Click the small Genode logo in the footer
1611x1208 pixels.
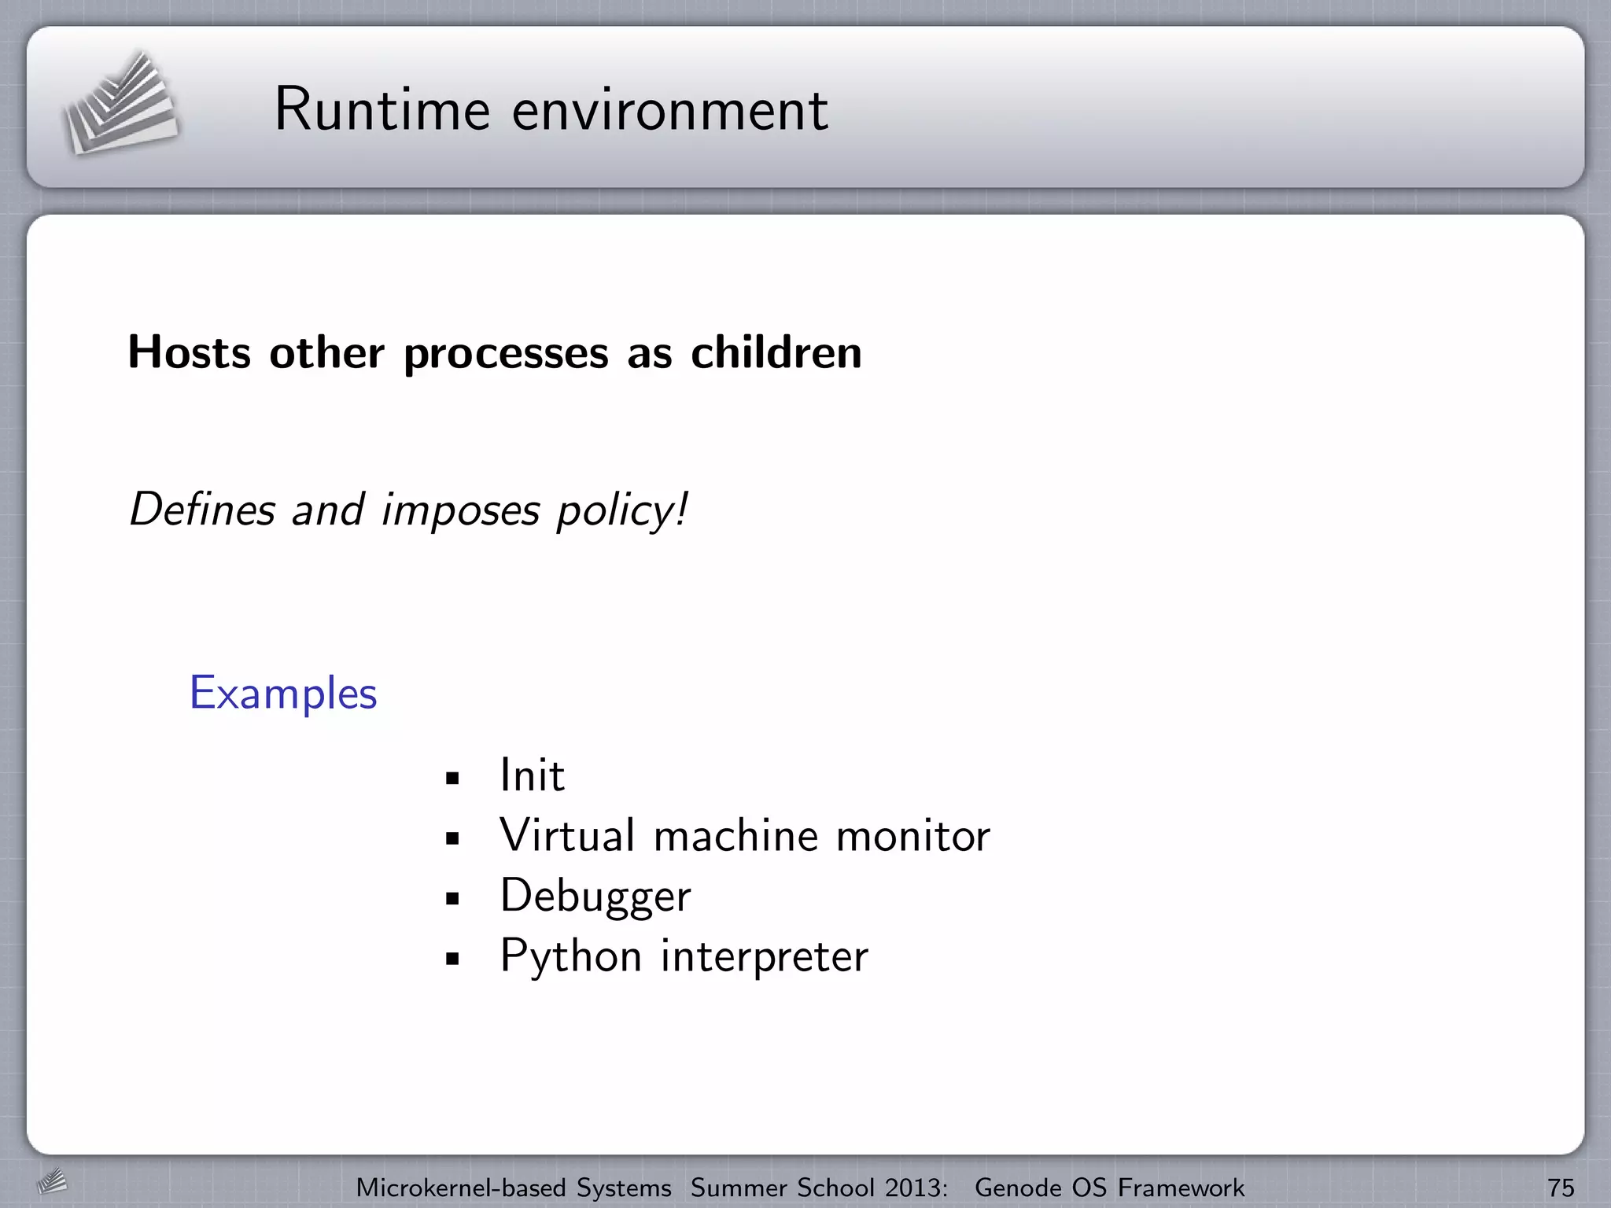pyautogui.click(x=52, y=1181)
